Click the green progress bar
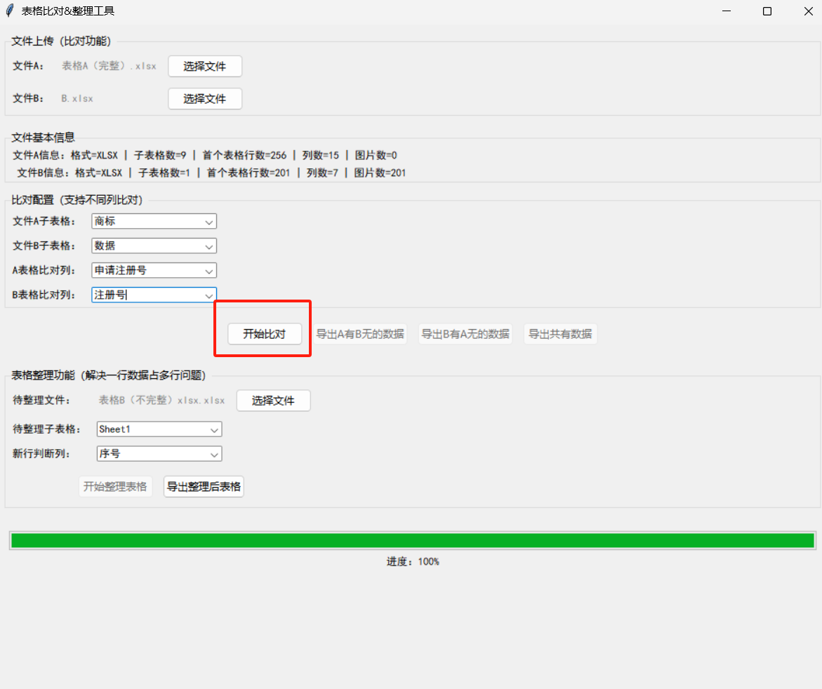This screenshot has height=689, width=822. 413,541
